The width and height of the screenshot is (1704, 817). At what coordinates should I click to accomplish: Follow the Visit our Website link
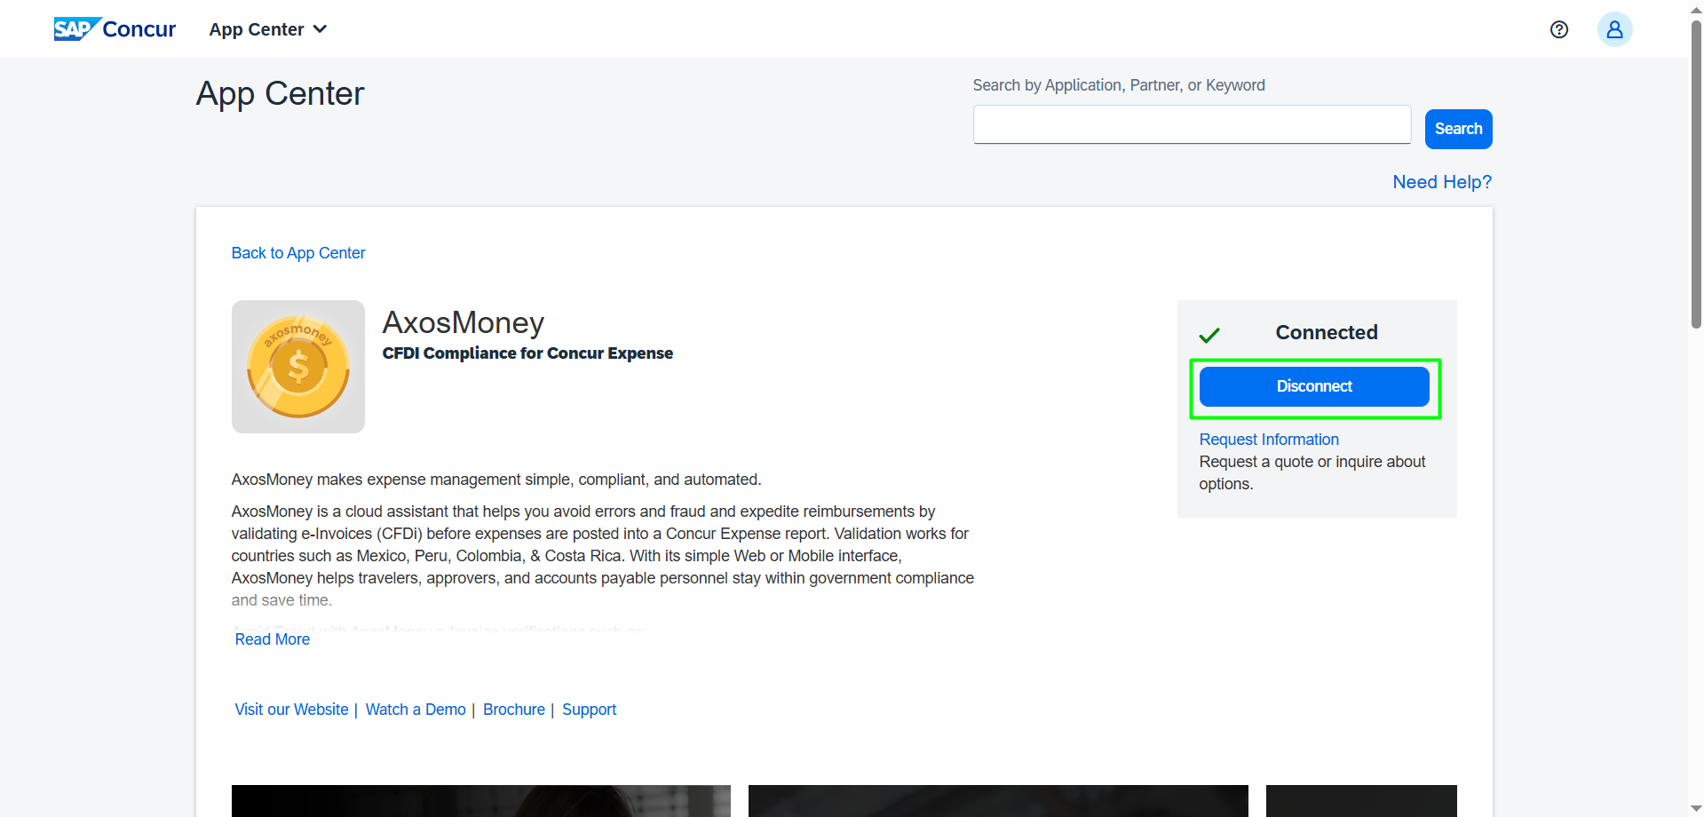[291, 710]
